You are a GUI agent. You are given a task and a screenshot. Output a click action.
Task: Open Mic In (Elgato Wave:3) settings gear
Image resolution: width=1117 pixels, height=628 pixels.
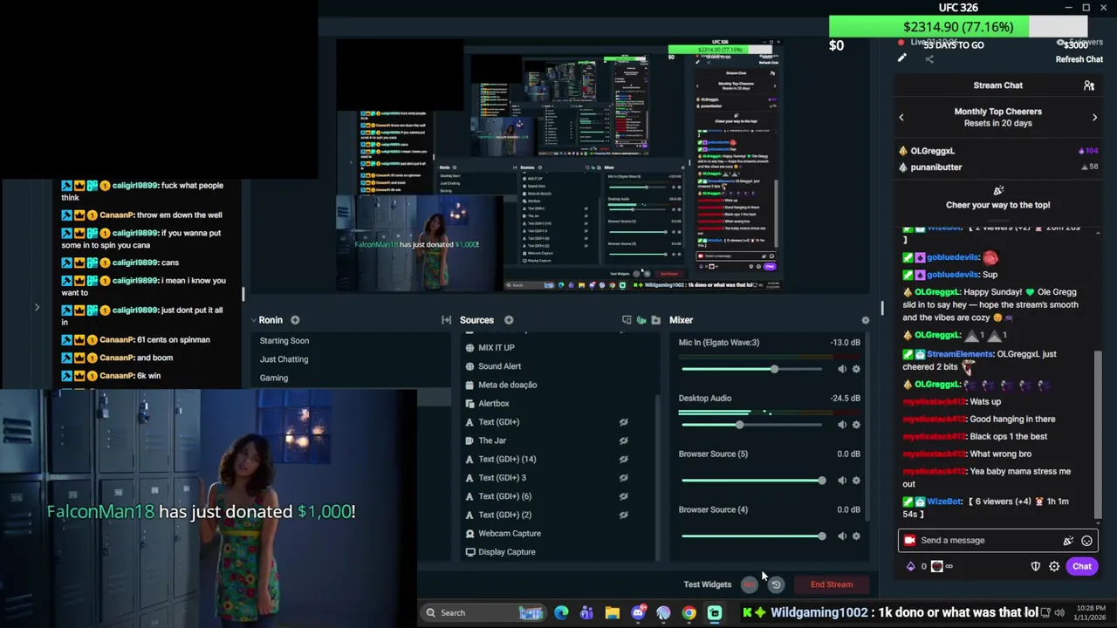point(856,369)
